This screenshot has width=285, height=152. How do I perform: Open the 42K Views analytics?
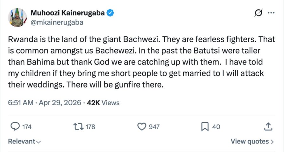(x=103, y=103)
